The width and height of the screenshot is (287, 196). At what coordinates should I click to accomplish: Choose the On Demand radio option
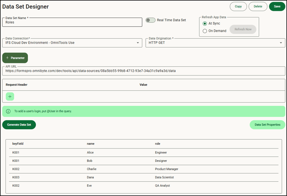[x=205, y=31]
